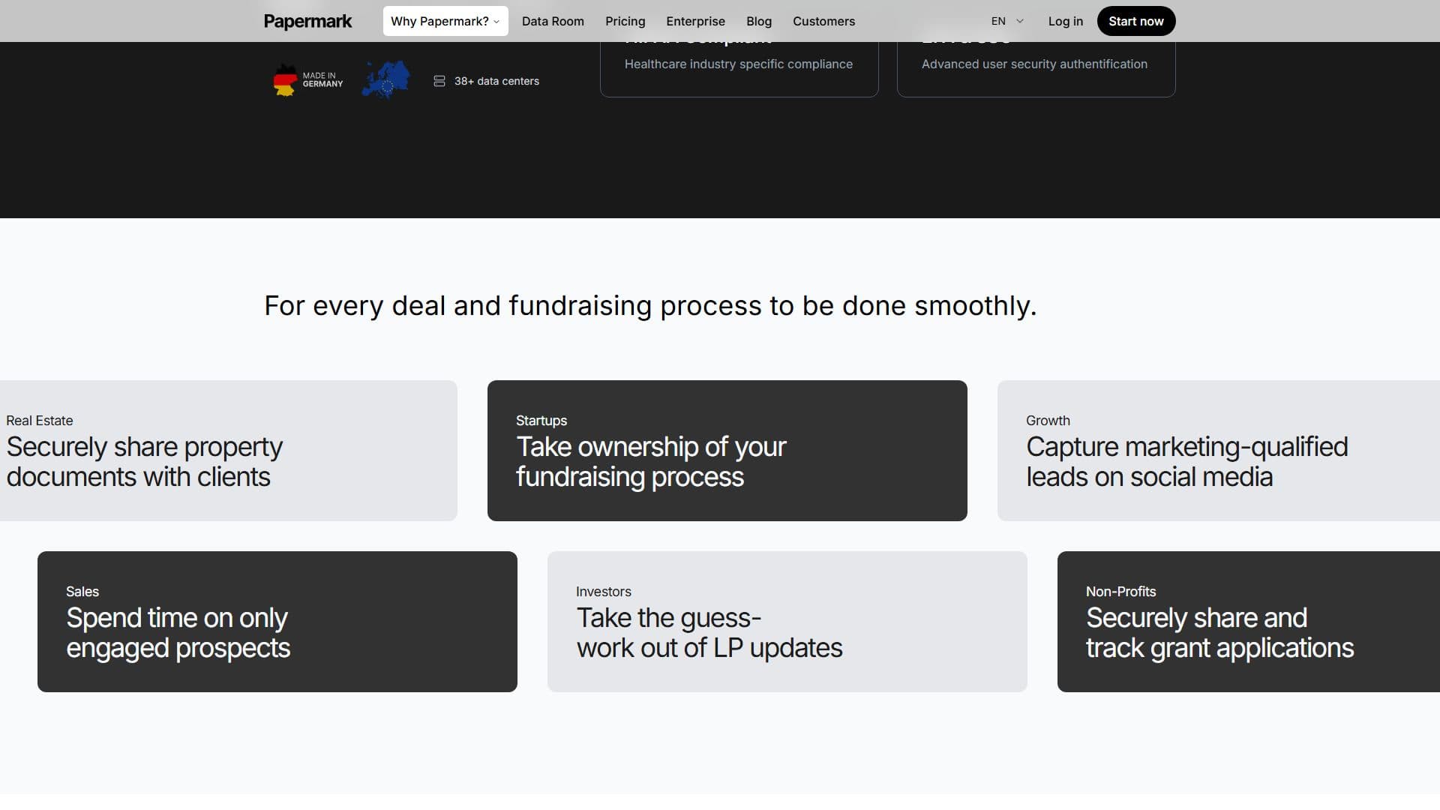Screen dimensions: 1440x810
Task: Click the Made in Germany flag icon
Action: (285, 80)
